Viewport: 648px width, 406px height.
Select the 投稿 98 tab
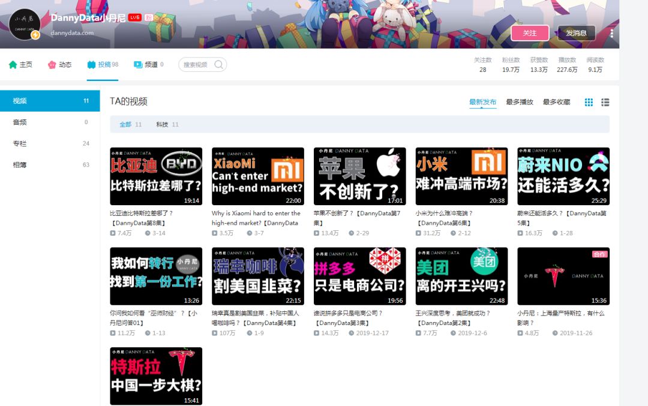point(103,64)
